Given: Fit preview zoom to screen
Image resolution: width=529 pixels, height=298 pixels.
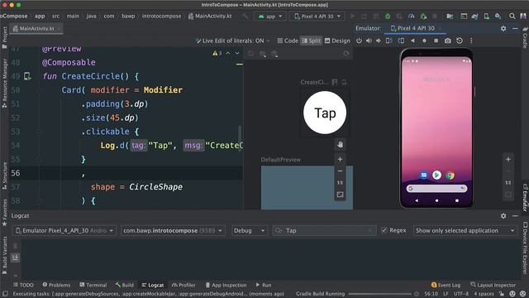Looking at the screenshot, I should tap(340, 195).
